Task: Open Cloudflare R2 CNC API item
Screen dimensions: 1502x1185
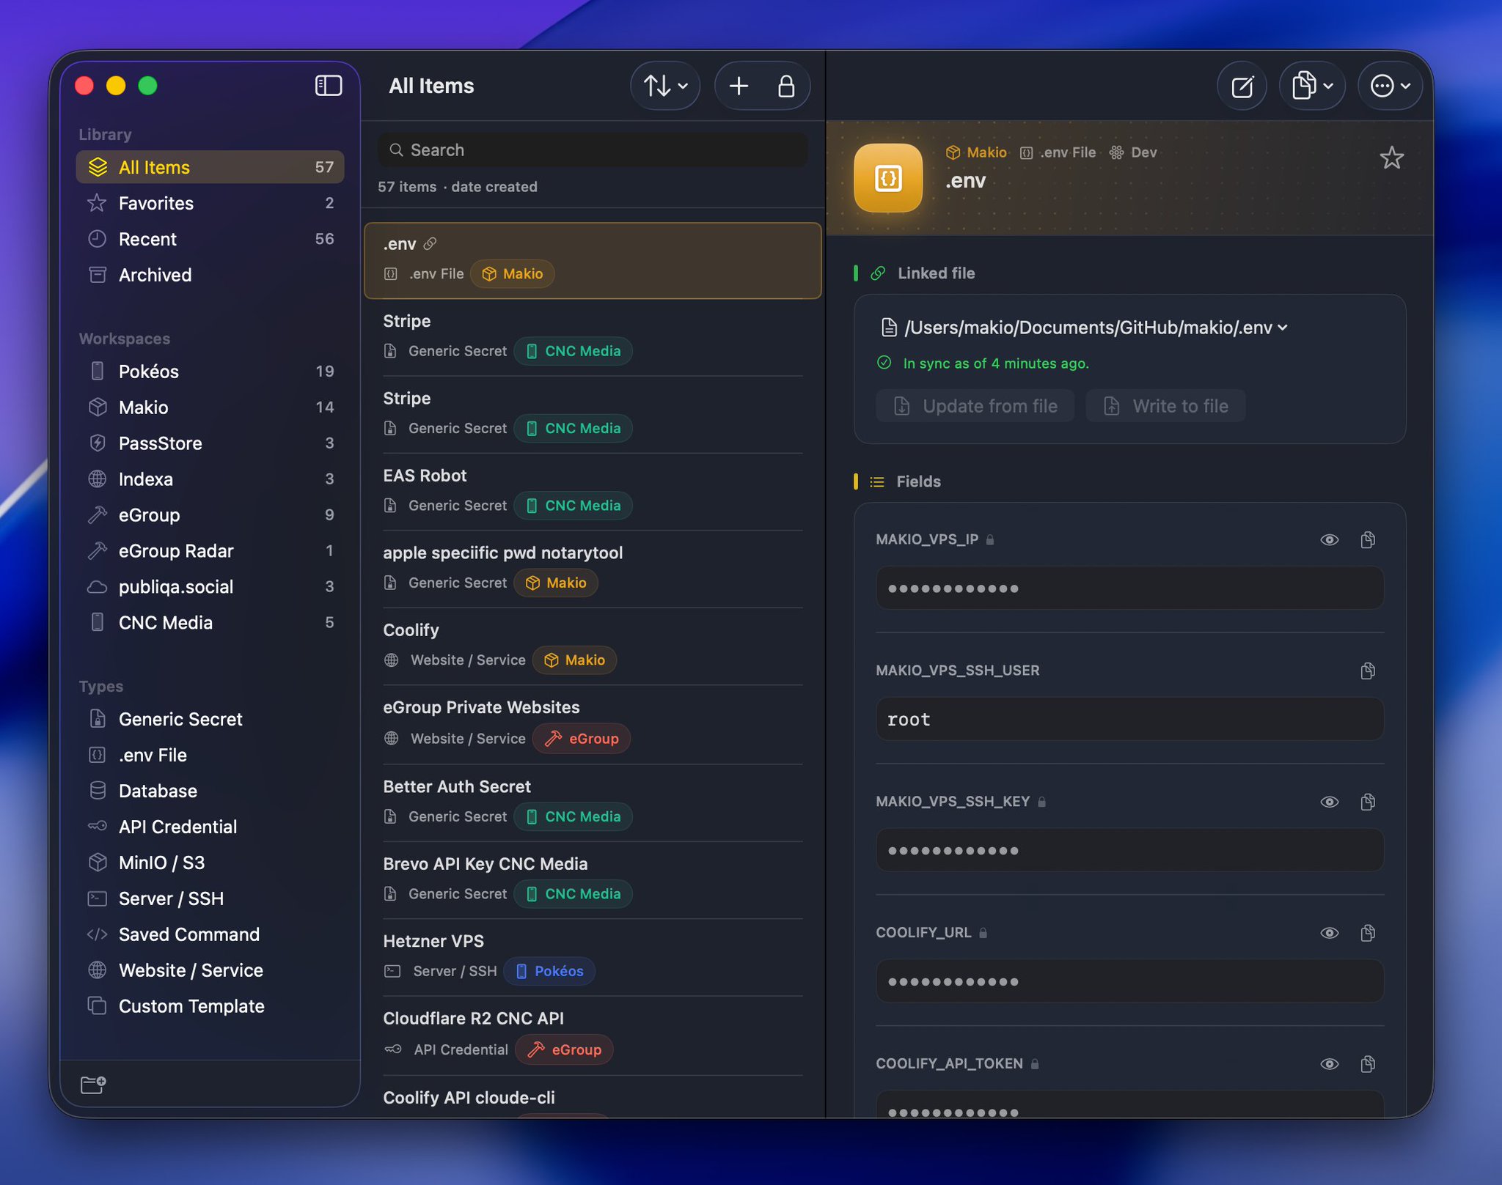Action: [x=593, y=1035]
